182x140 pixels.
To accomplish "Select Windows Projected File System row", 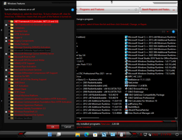I will pos(29,115).
